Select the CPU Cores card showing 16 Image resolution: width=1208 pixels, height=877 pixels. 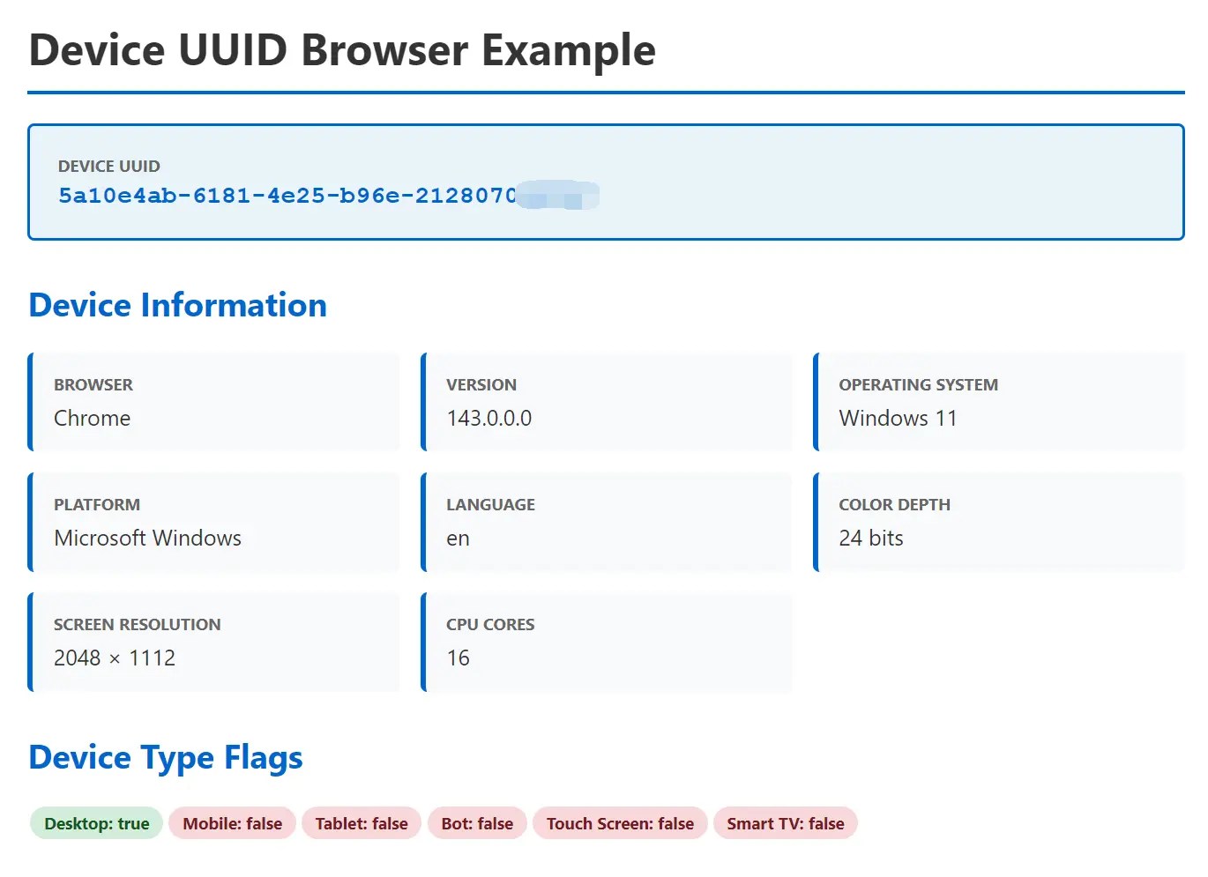point(607,642)
